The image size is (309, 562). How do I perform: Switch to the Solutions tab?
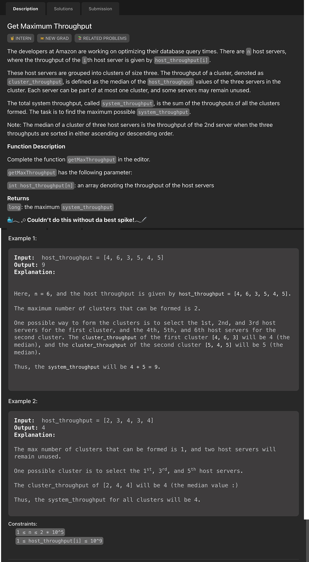(63, 9)
